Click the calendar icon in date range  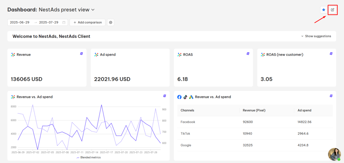(64, 22)
